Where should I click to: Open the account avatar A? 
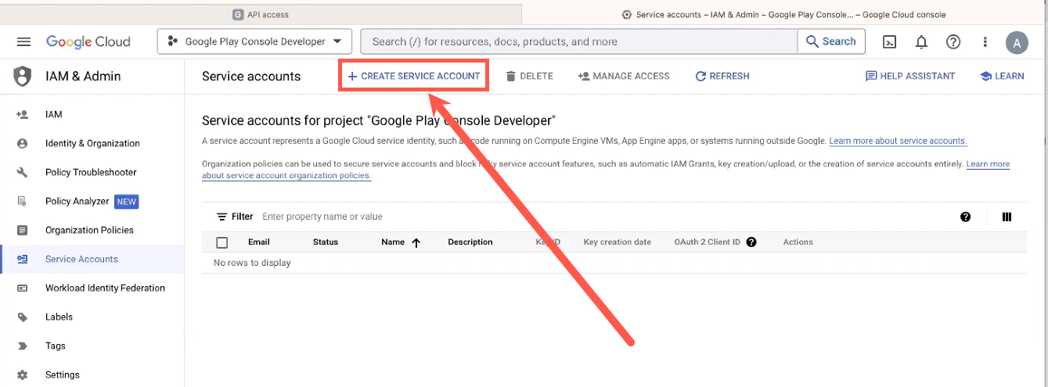1017,42
